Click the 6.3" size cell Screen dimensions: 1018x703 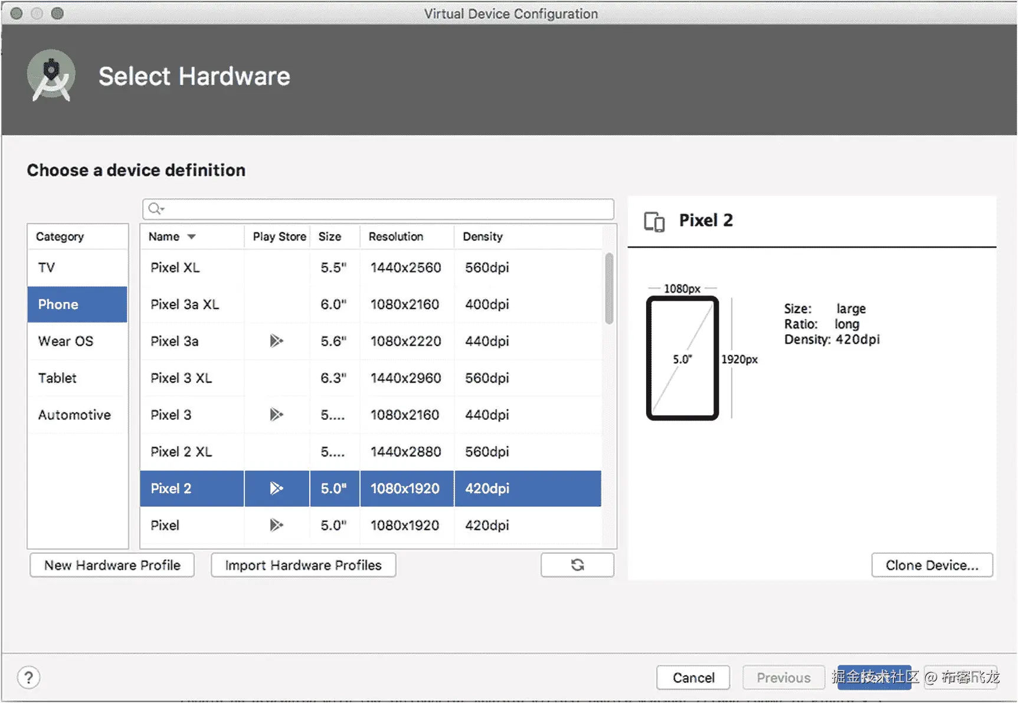(333, 378)
